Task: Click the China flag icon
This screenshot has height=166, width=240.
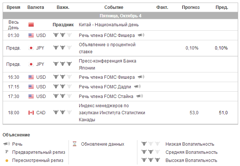Action: pyautogui.click(x=31, y=25)
